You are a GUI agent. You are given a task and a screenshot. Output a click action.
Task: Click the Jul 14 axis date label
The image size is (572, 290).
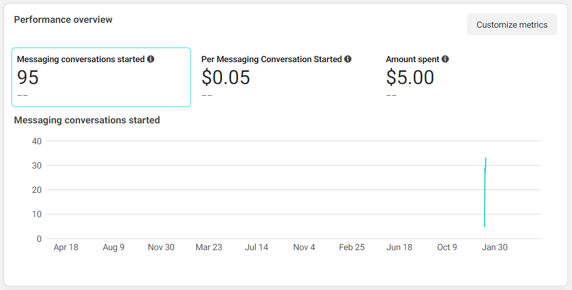(257, 247)
